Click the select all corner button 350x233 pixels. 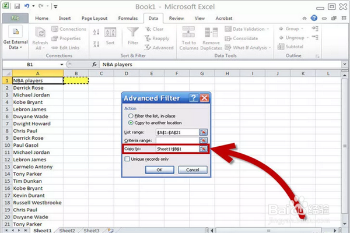coord(7,73)
